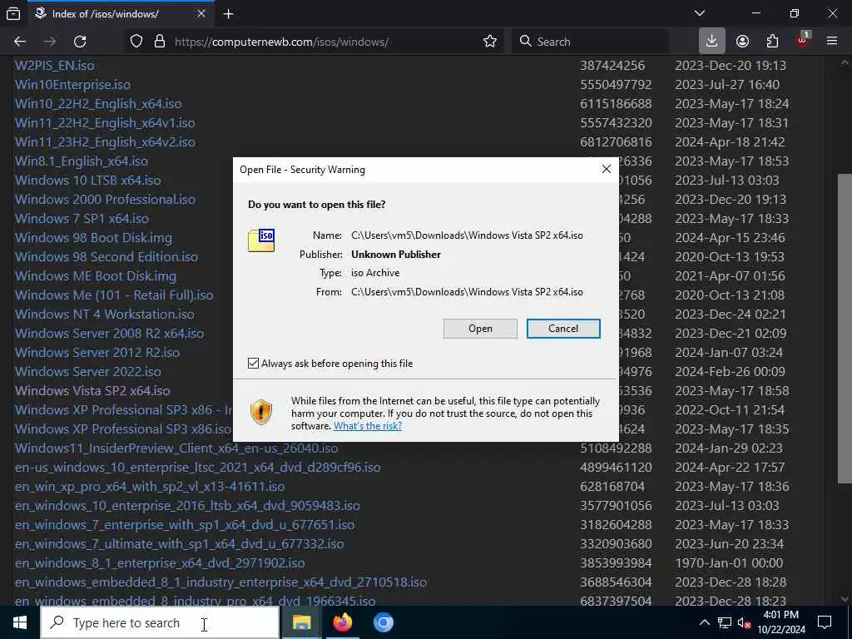852x639 pixels.
Task: Click the uBlock Origin extension icon
Action: click(803, 41)
